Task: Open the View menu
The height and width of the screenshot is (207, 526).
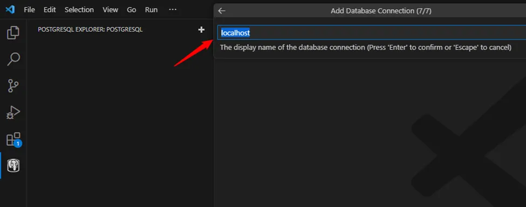Action: click(x=111, y=10)
